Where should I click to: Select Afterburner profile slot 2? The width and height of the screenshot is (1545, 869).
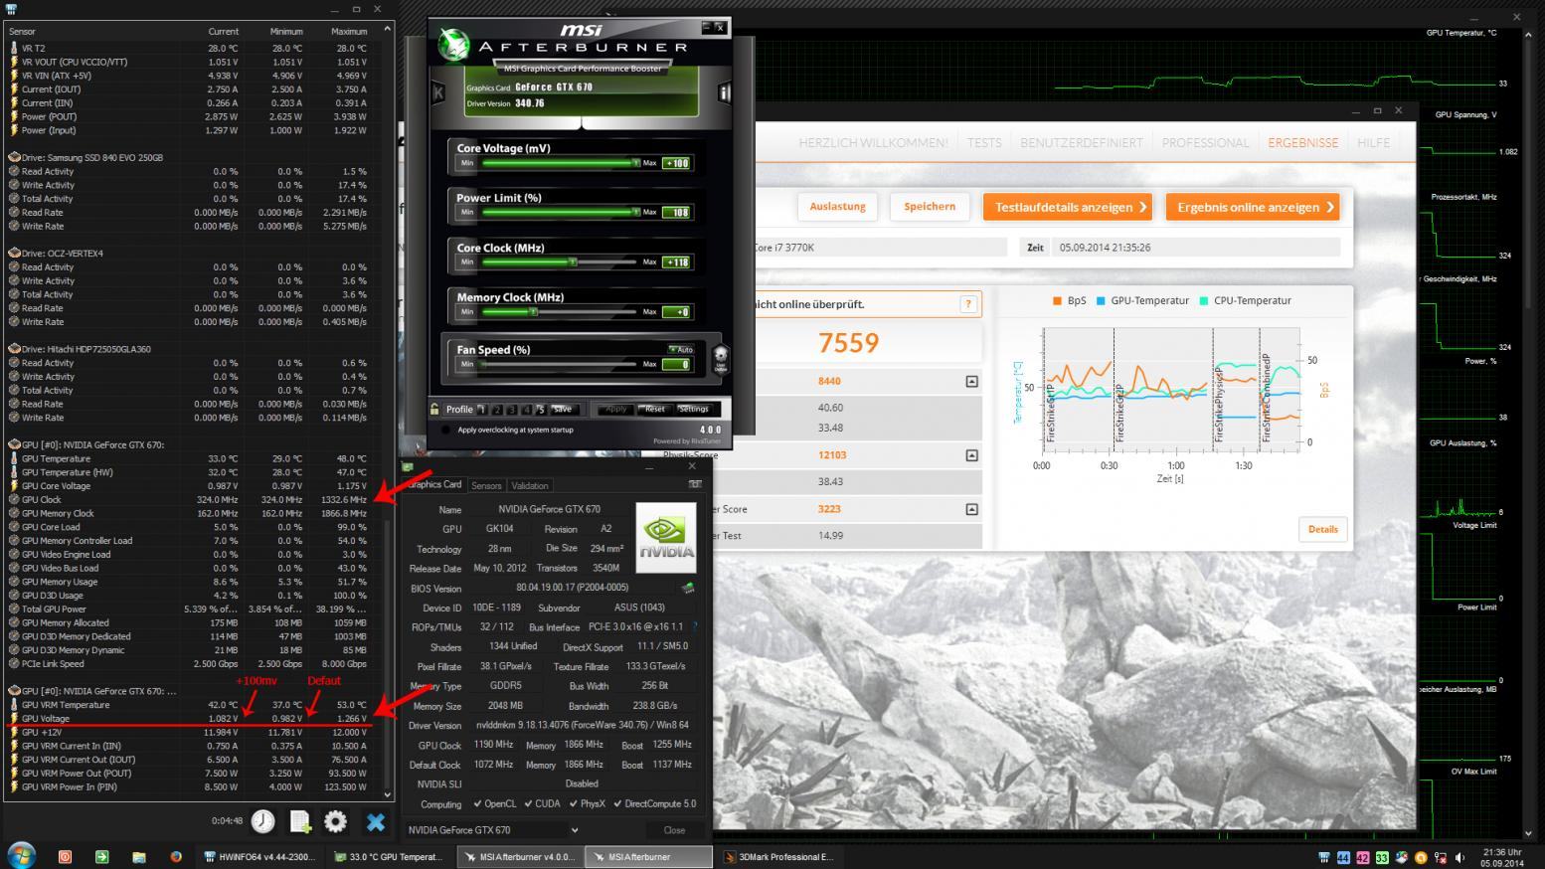tap(497, 409)
